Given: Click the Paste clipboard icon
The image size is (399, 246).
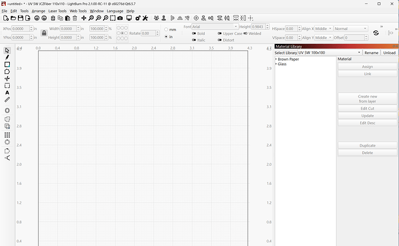Looking at the screenshot, I should click(x=68, y=18).
